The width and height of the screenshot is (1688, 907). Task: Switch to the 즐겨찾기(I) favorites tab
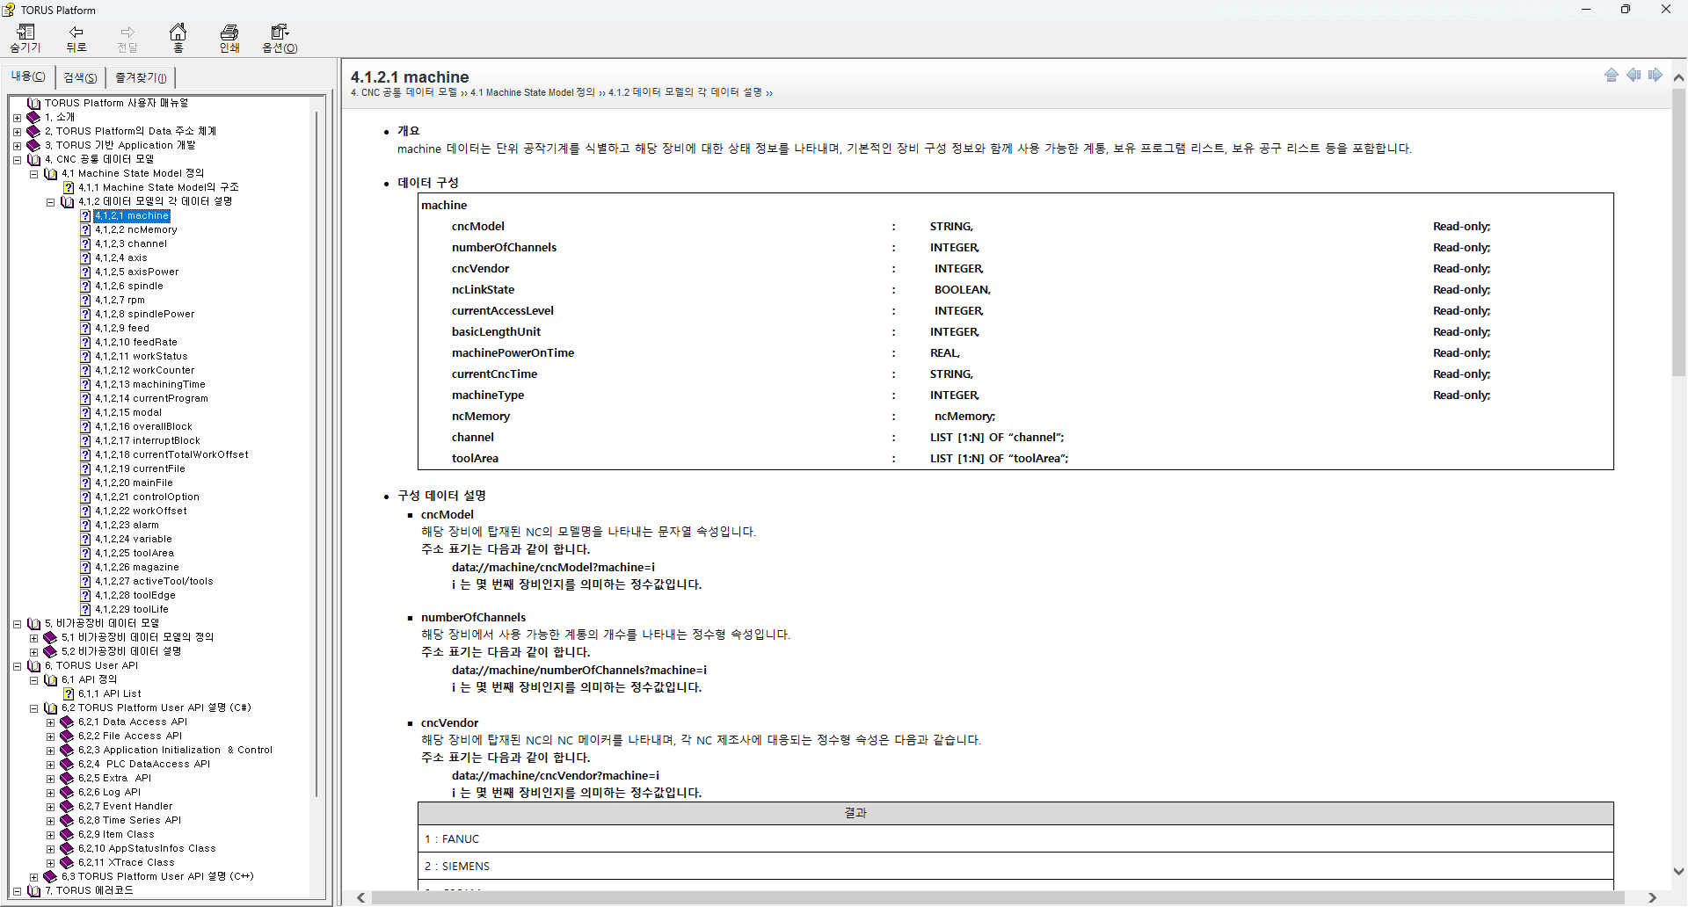[141, 77]
